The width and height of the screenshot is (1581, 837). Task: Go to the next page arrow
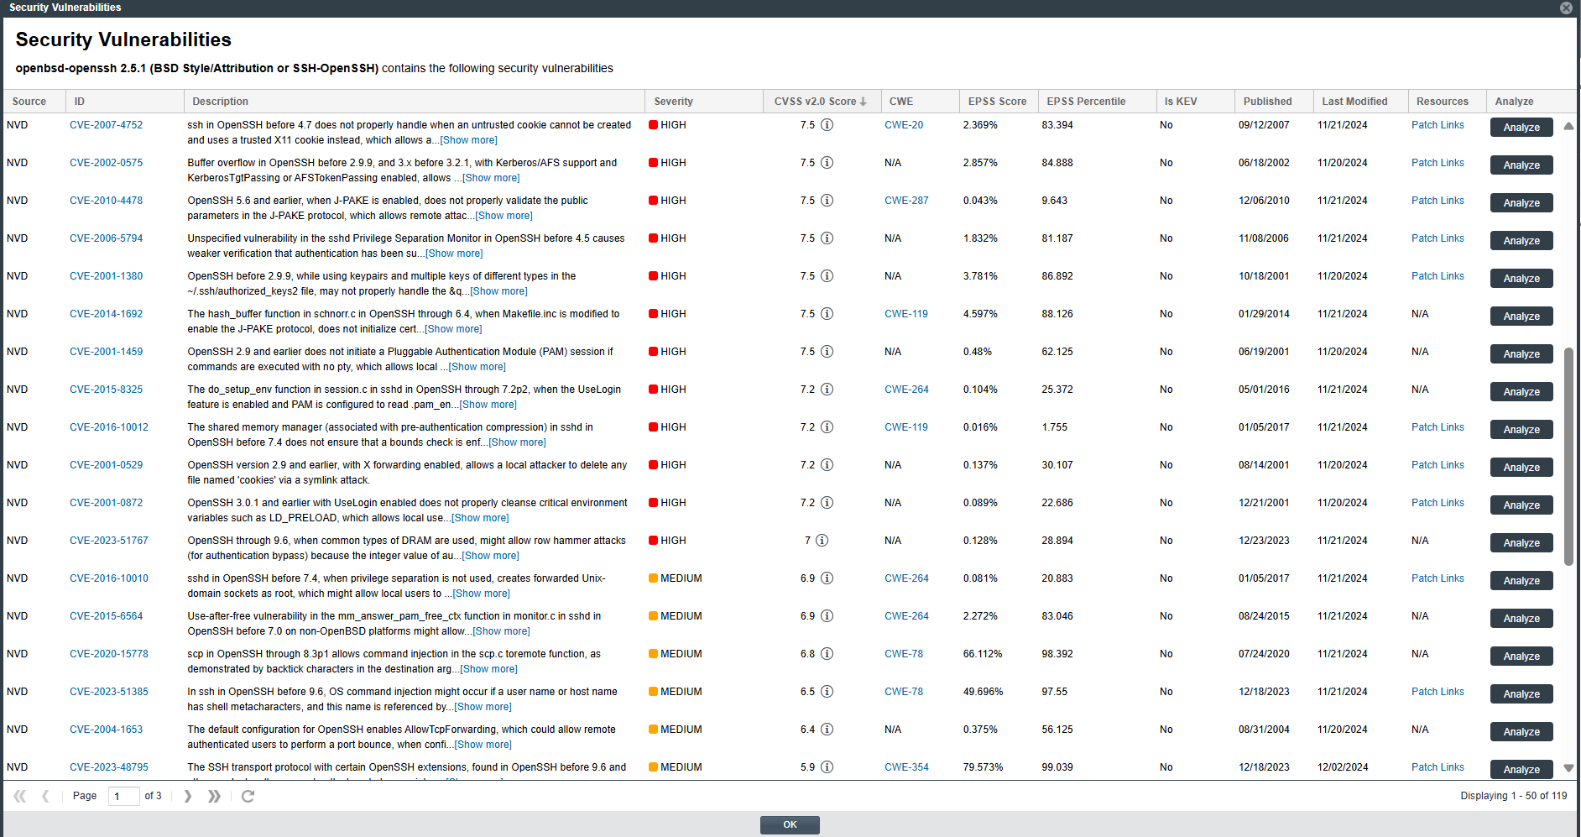(x=188, y=796)
